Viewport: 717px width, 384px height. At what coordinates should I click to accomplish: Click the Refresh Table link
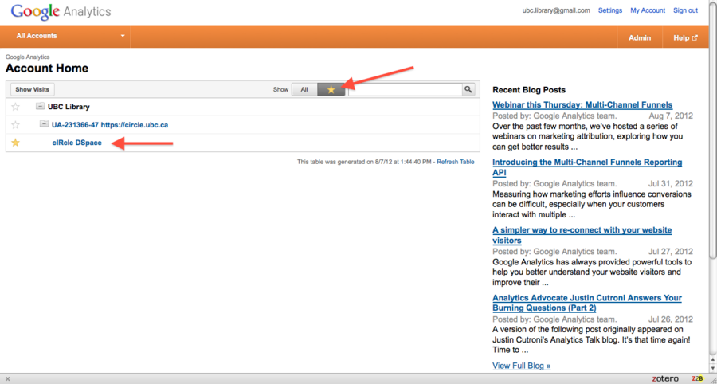pos(455,162)
